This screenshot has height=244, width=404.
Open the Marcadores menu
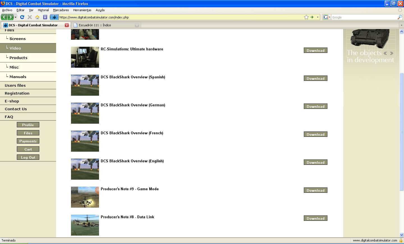pos(61,10)
